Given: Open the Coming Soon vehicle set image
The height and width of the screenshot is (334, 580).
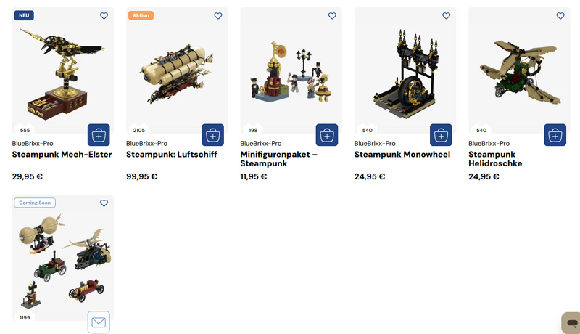Looking at the screenshot, I should click(x=63, y=258).
